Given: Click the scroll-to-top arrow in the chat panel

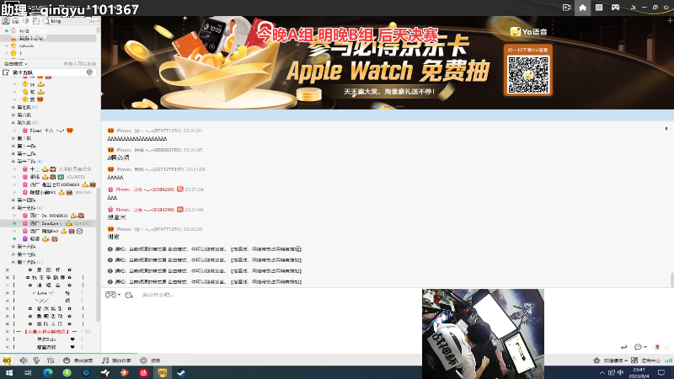Looking at the screenshot, I should point(666,129).
